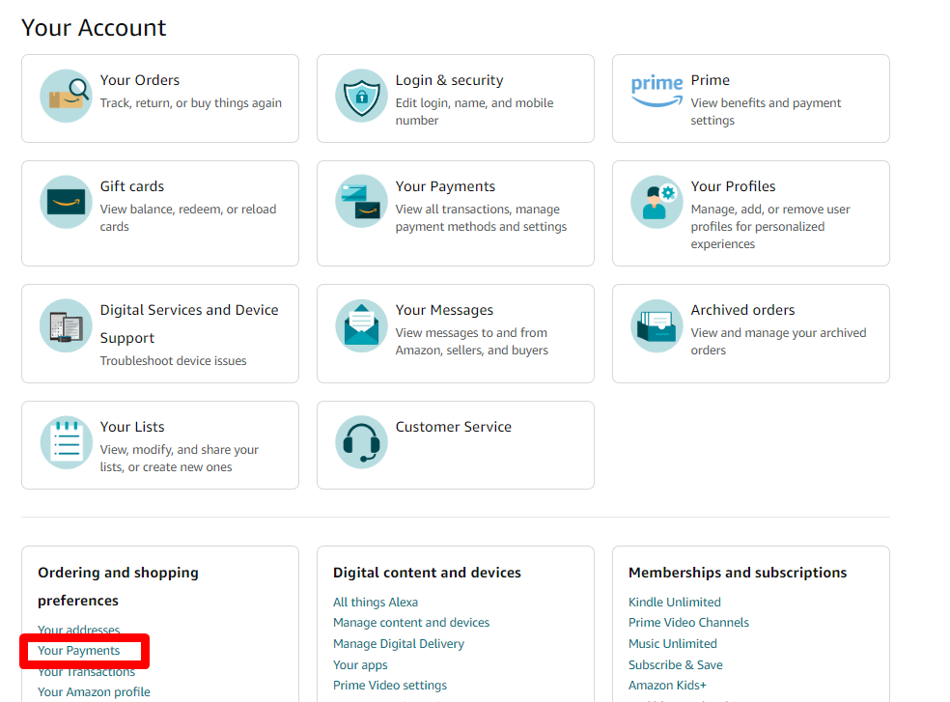Open the Customer Service card title
Viewport: 950px width, 702px height.
tap(454, 427)
